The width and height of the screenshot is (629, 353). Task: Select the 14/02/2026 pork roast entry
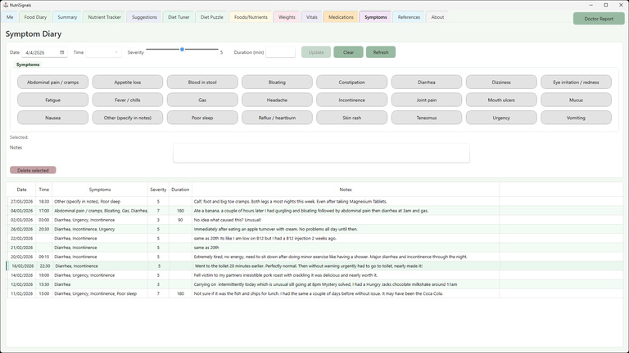pyautogui.click(x=314, y=275)
